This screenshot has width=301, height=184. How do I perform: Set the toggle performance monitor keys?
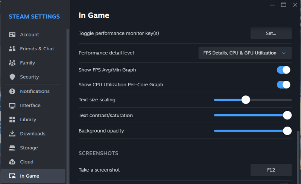pos(271,33)
